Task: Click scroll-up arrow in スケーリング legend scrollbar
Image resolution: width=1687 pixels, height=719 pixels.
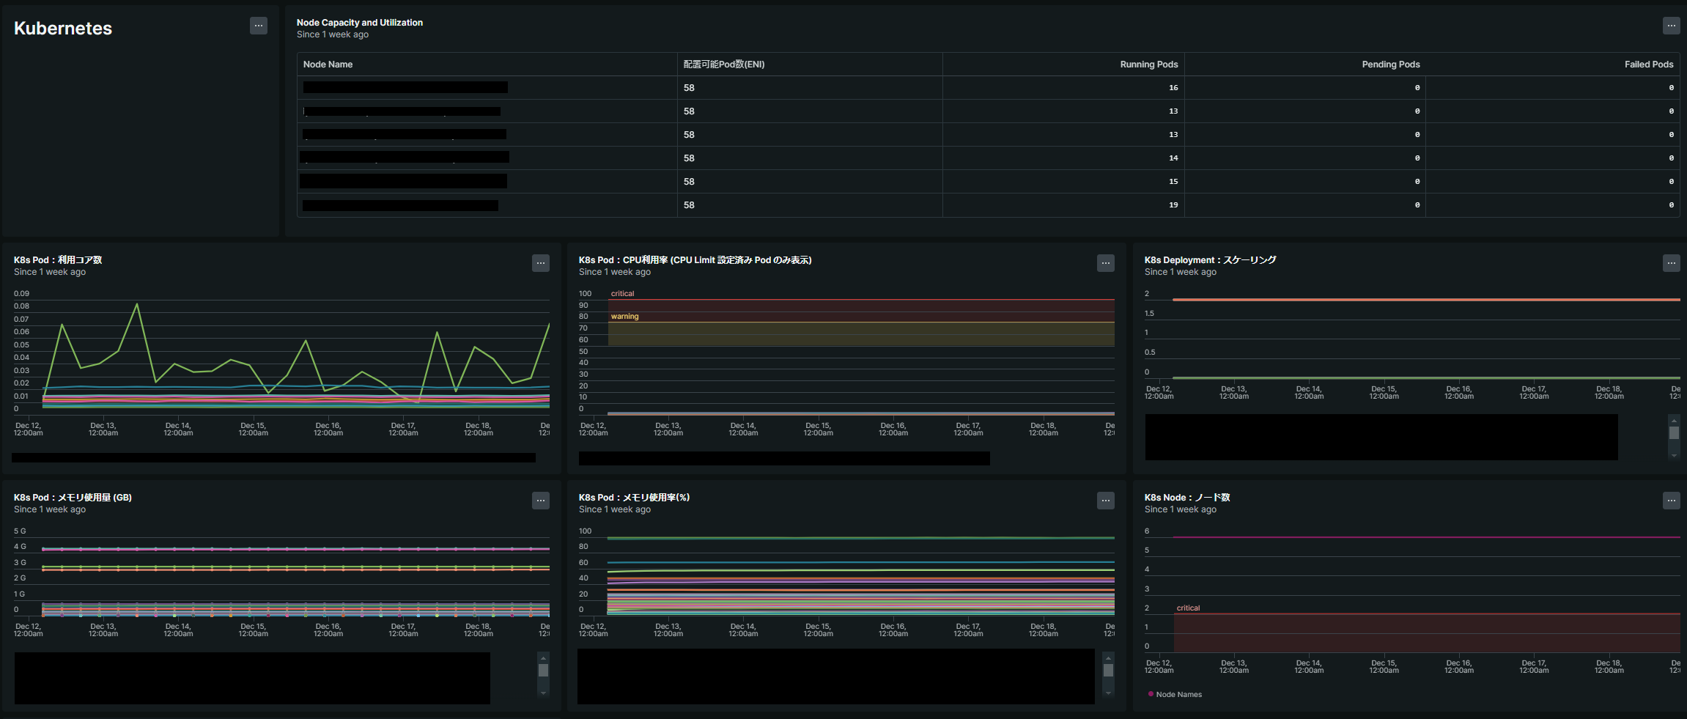Action: (1674, 420)
